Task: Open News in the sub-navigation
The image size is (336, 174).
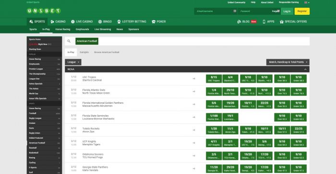Action: [x=120, y=29]
